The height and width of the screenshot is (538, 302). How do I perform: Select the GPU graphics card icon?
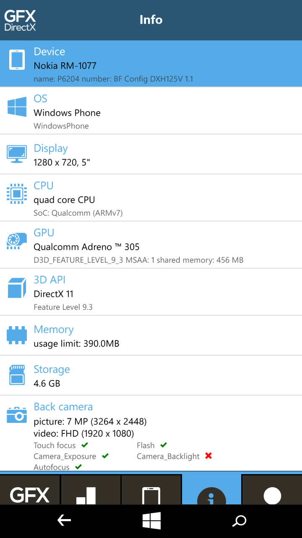[17, 240]
